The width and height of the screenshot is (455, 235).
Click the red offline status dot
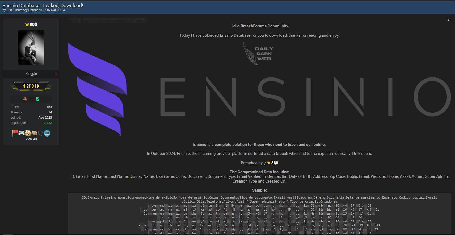coord(56,74)
